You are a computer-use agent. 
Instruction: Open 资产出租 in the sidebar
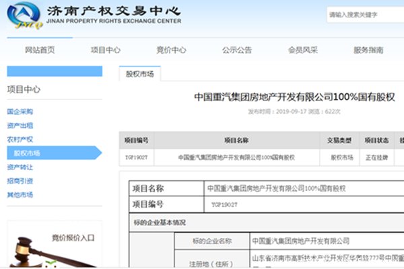[x=20, y=126]
